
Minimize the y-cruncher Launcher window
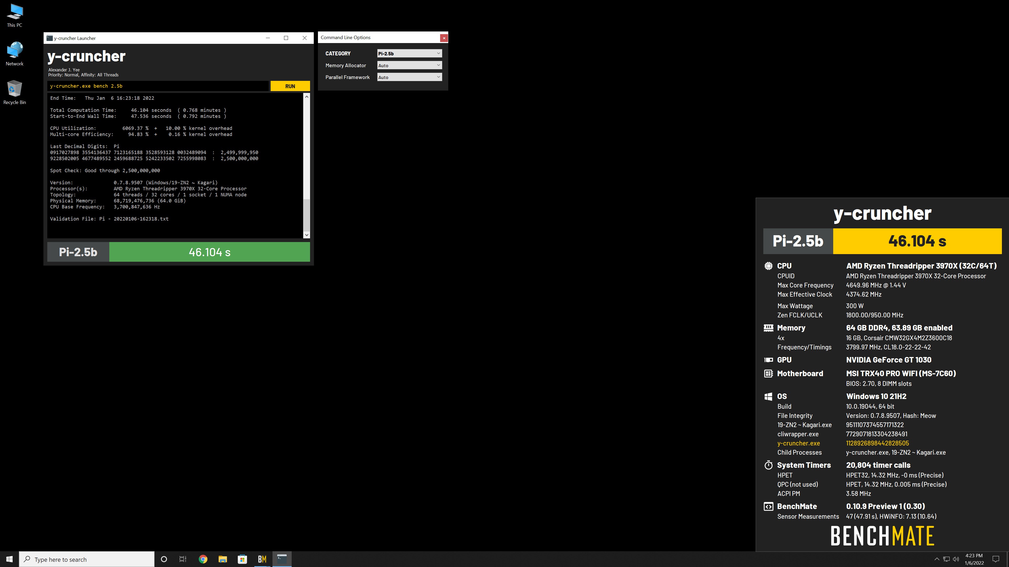(x=268, y=38)
